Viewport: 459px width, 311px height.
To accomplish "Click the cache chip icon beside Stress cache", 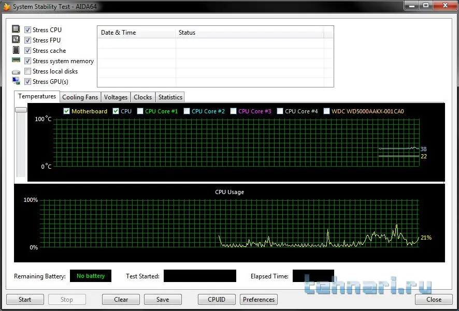I will pos(16,50).
